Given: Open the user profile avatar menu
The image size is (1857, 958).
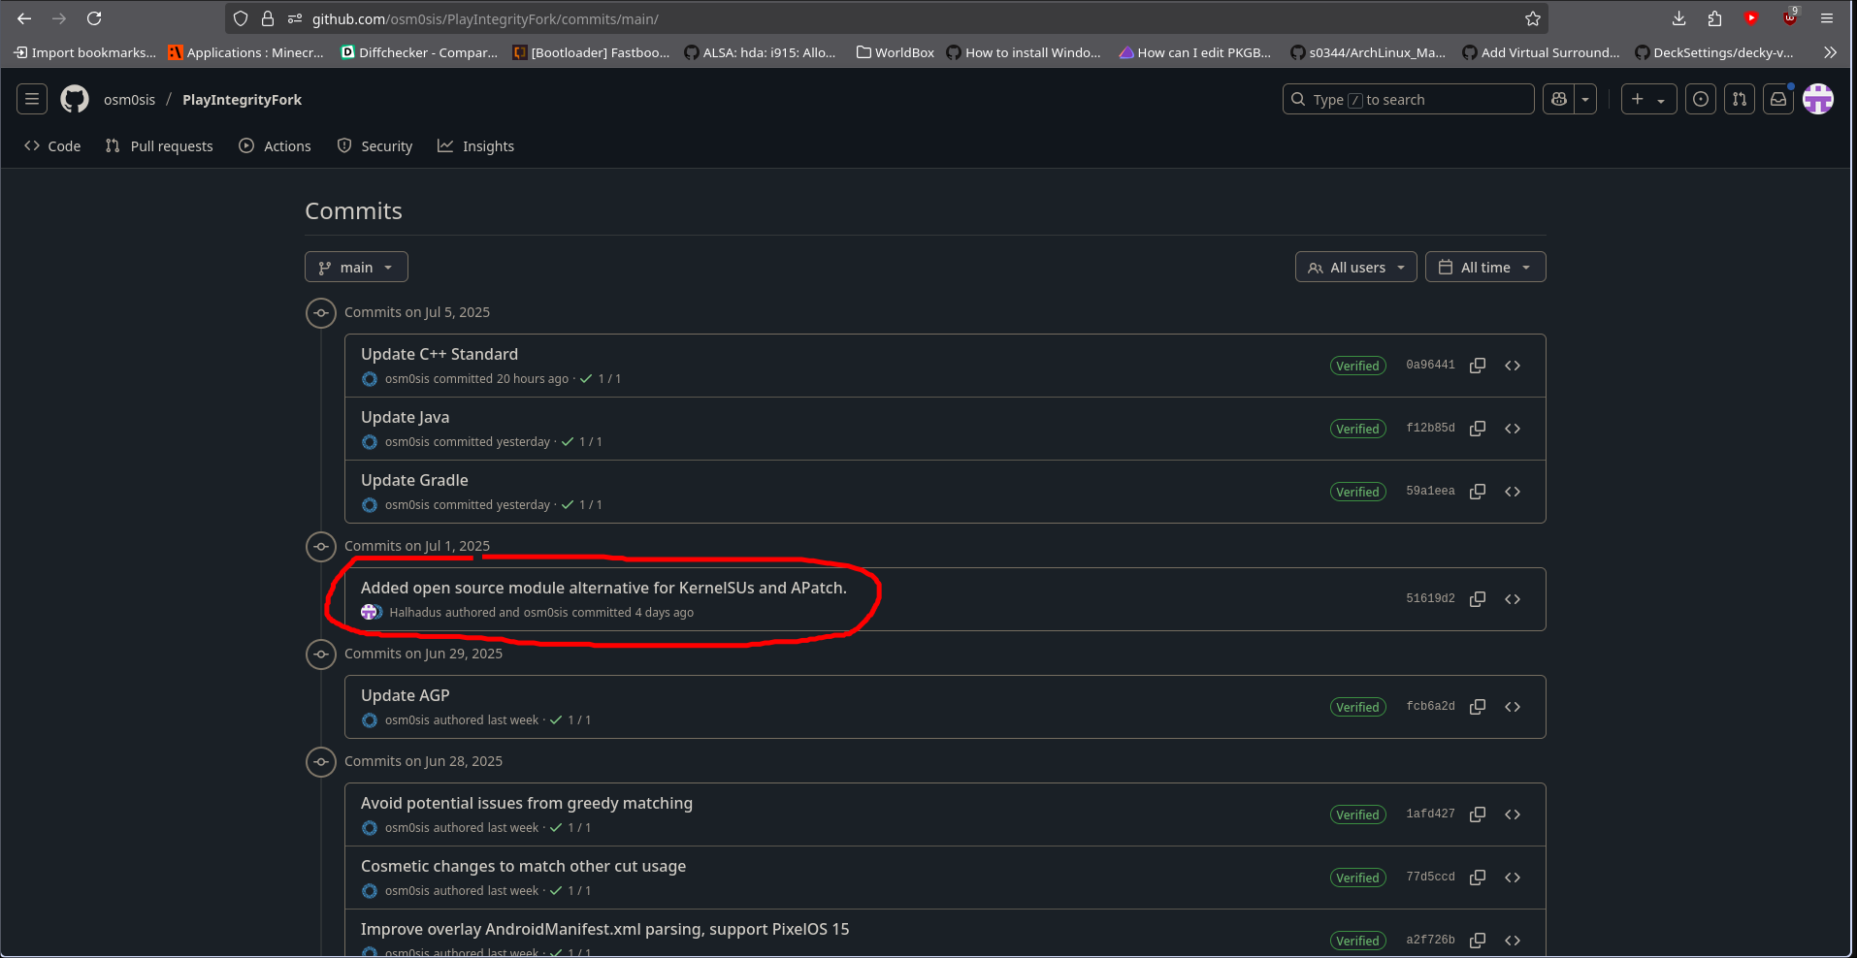Looking at the screenshot, I should pos(1818,99).
